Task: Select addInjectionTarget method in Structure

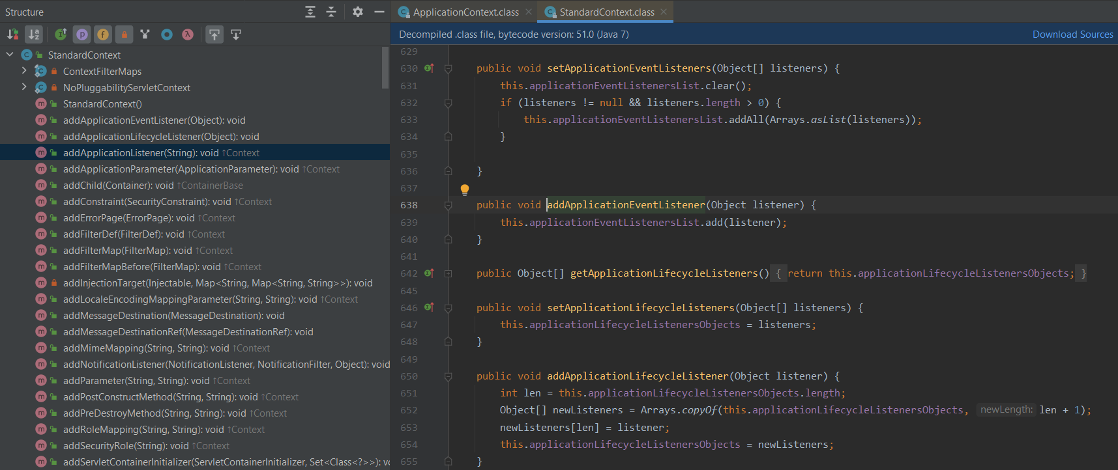Action: [195, 283]
